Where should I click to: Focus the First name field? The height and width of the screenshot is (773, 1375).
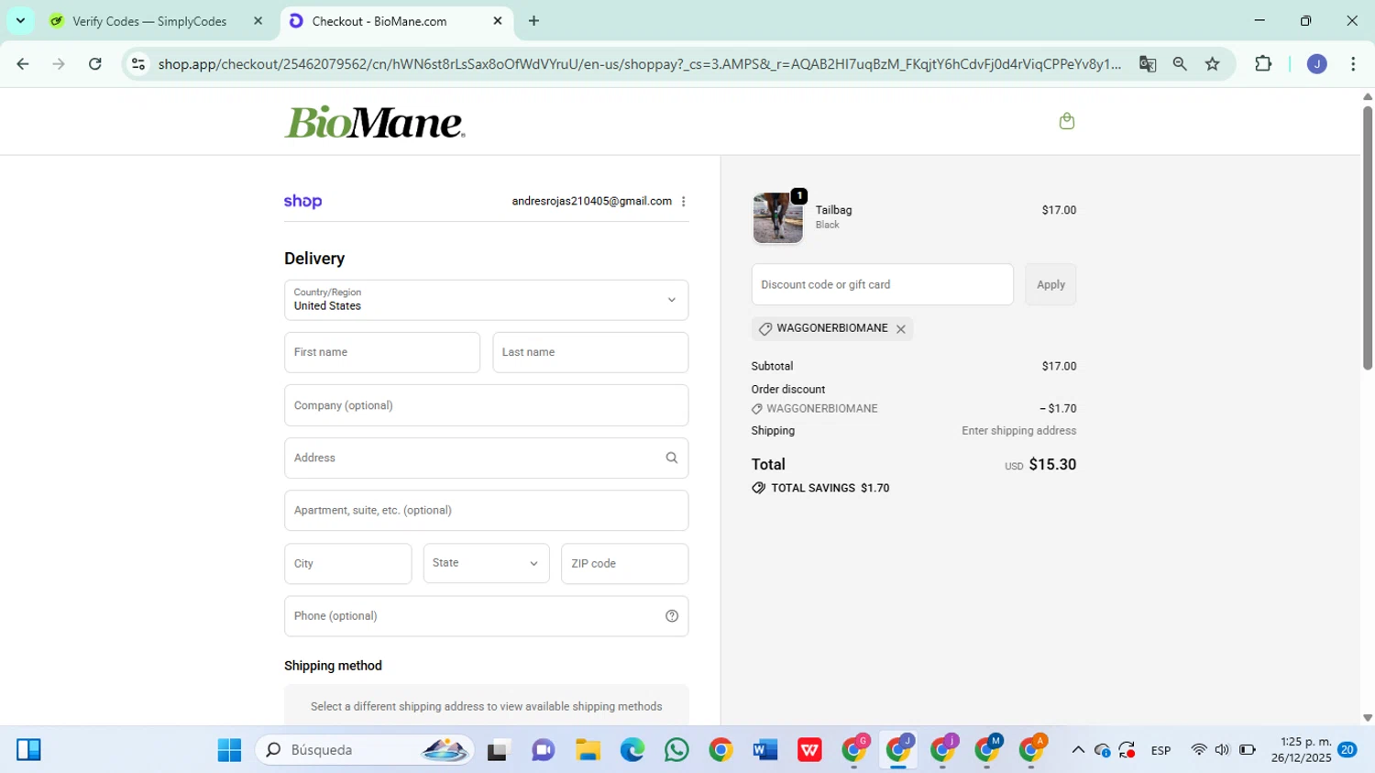(382, 352)
